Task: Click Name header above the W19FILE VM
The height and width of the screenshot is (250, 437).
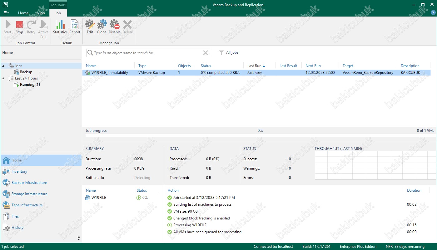Action: pyautogui.click(x=91, y=190)
